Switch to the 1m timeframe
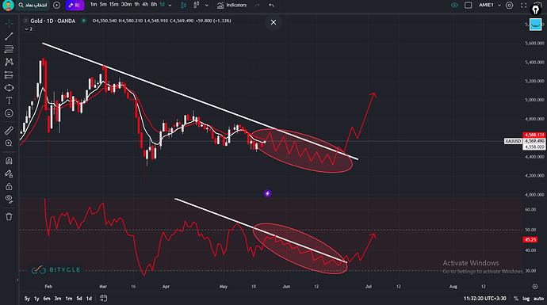Image resolution: width=547 pixels, height=305 pixels. pyautogui.click(x=94, y=5)
